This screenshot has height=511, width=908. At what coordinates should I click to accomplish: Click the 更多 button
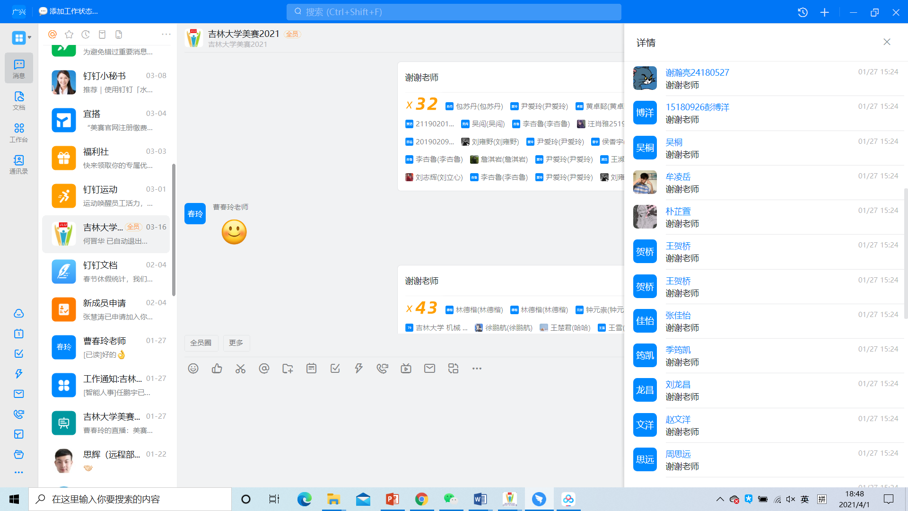pos(236,343)
